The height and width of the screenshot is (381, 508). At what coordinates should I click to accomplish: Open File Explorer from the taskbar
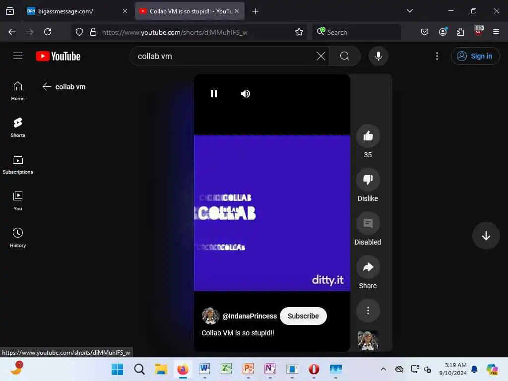coord(161,369)
